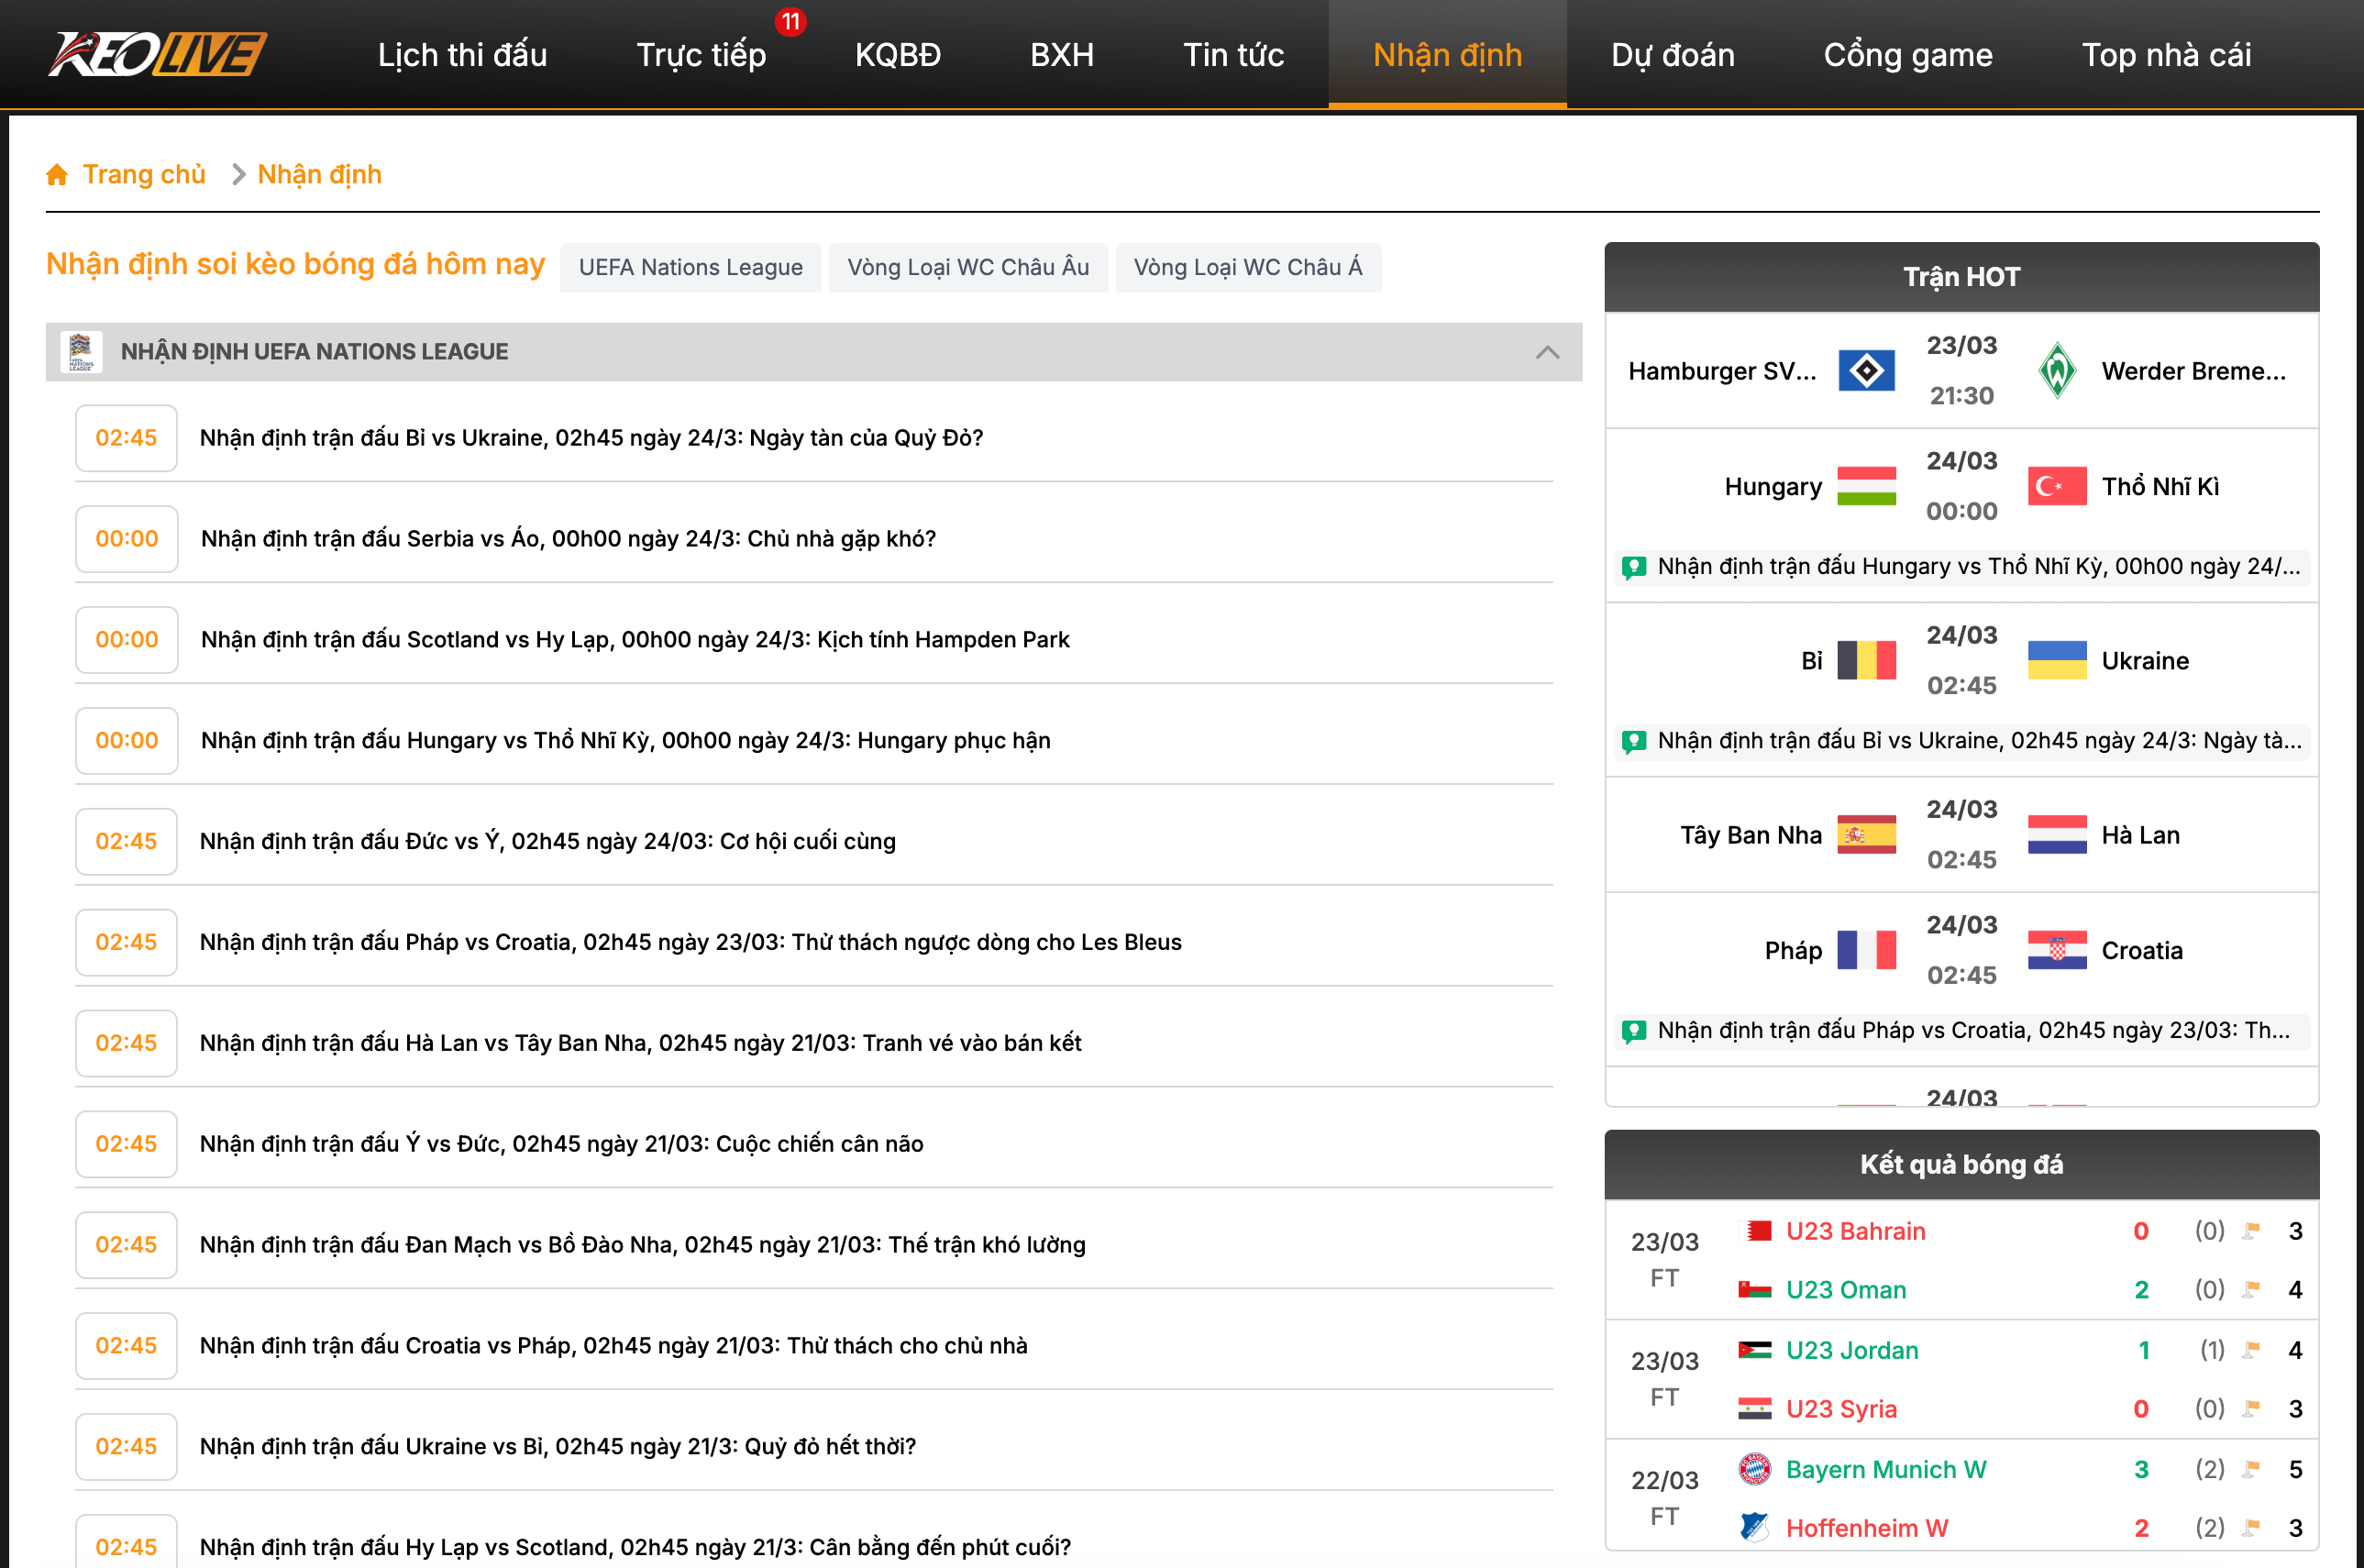Open the Đức vs Ý match preview
Image resolution: width=2364 pixels, height=1568 pixels.
coord(547,841)
